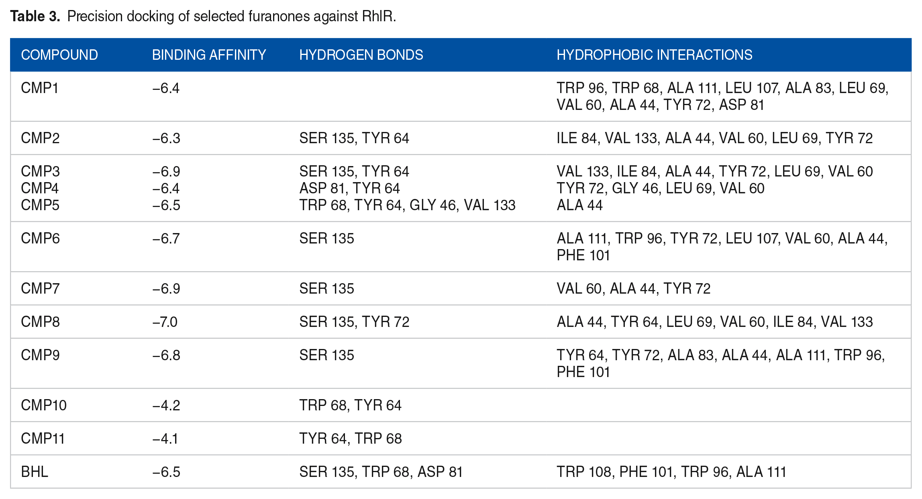The image size is (922, 499).
Task: Click the Table 3 caption title
Action: coord(203,16)
